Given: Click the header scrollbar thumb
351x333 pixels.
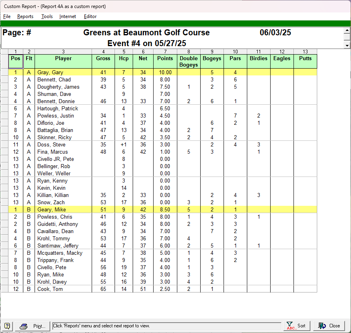Looking at the screenshot, I should click(x=347, y=37).
